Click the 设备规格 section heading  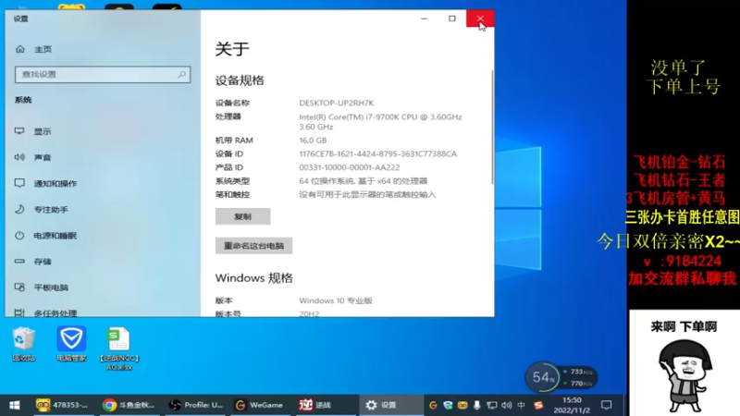(x=240, y=80)
